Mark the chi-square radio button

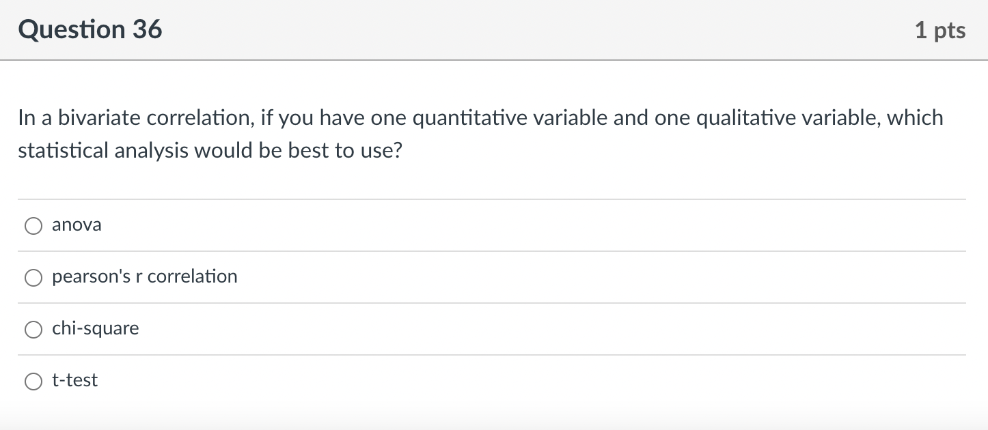pyautogui.click(x=33, y=330)
